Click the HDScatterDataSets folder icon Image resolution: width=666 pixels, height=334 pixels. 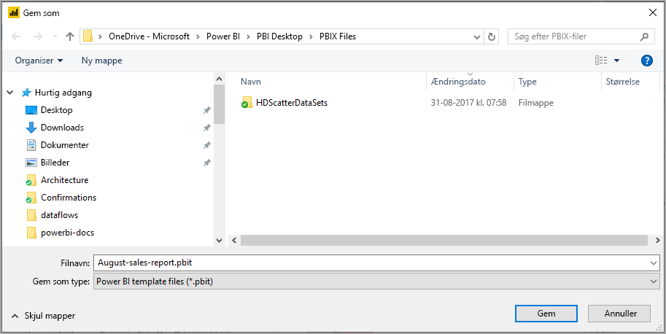pyautogui.click(x=247, y=103)
